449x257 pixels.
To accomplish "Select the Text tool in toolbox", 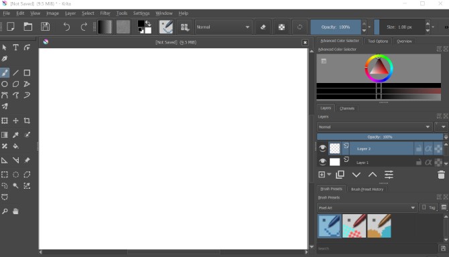I will (x=15, y=47).
